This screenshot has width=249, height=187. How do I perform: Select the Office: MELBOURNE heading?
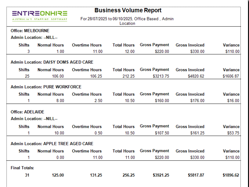pyautogui.click(x=30, y=31)
